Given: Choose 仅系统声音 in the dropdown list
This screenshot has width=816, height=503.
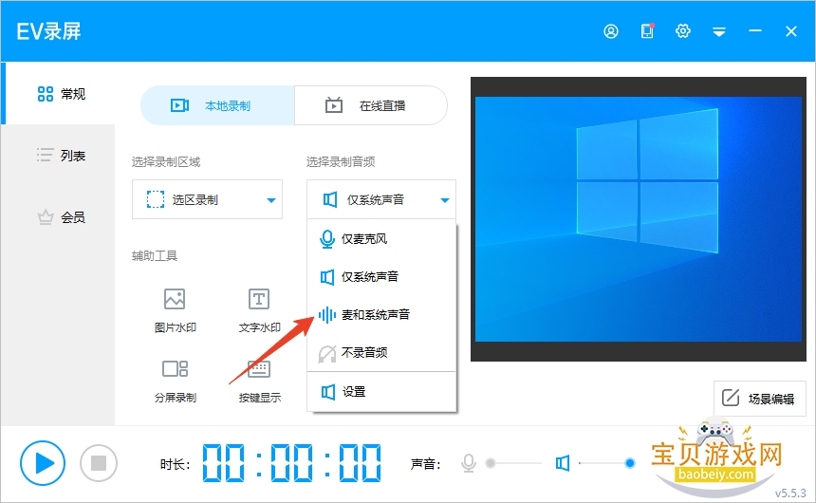Looking at the screenshot, I should (381, 277).
